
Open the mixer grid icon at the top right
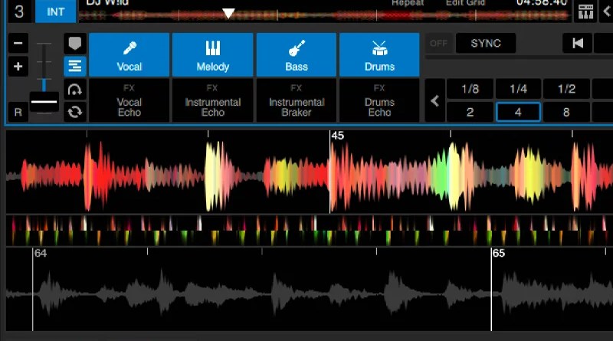click(x=585, y=11)
